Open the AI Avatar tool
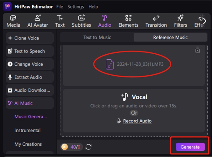Screen dimensions: 212x157 pyautogui.click(x=38, y=21)
